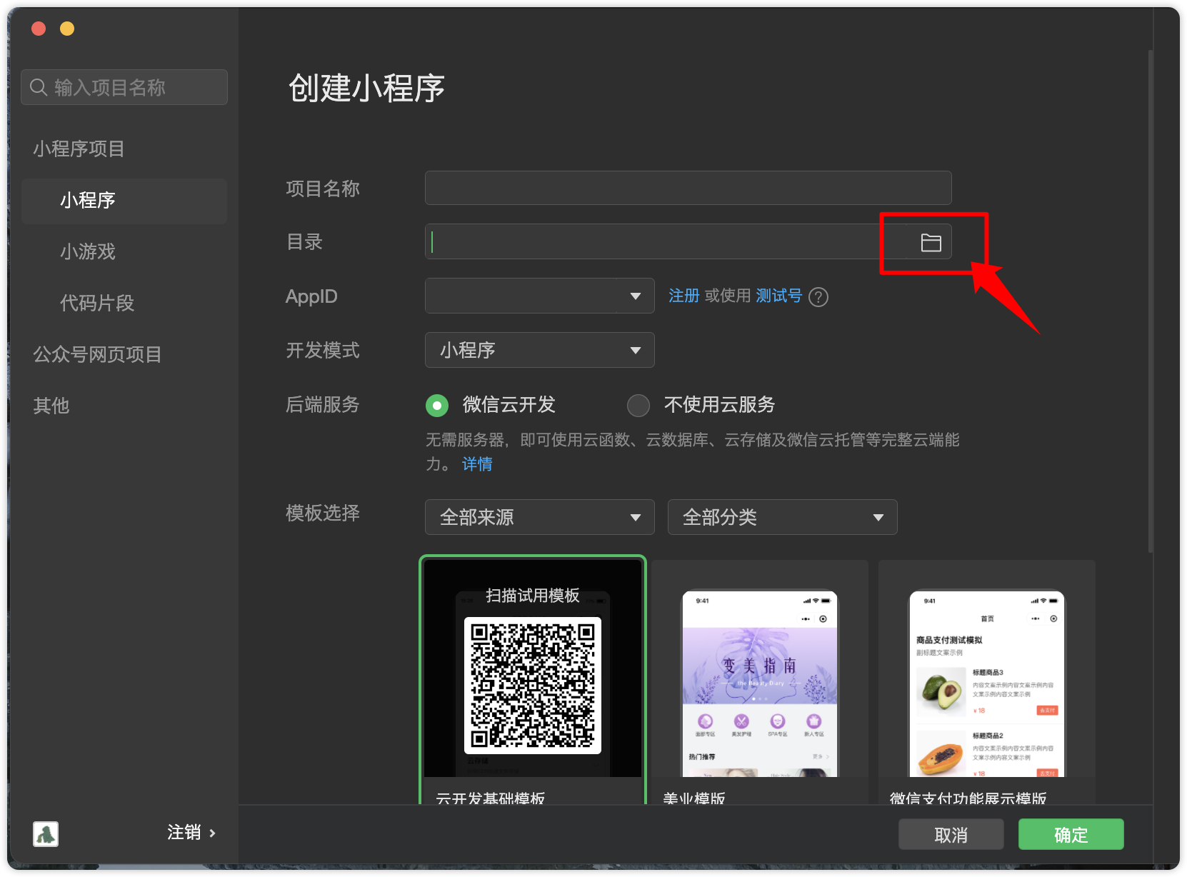Viewport: 1187px width, 877px height.
Task: Click the red close window button
Action: click(x=39, y=29)
